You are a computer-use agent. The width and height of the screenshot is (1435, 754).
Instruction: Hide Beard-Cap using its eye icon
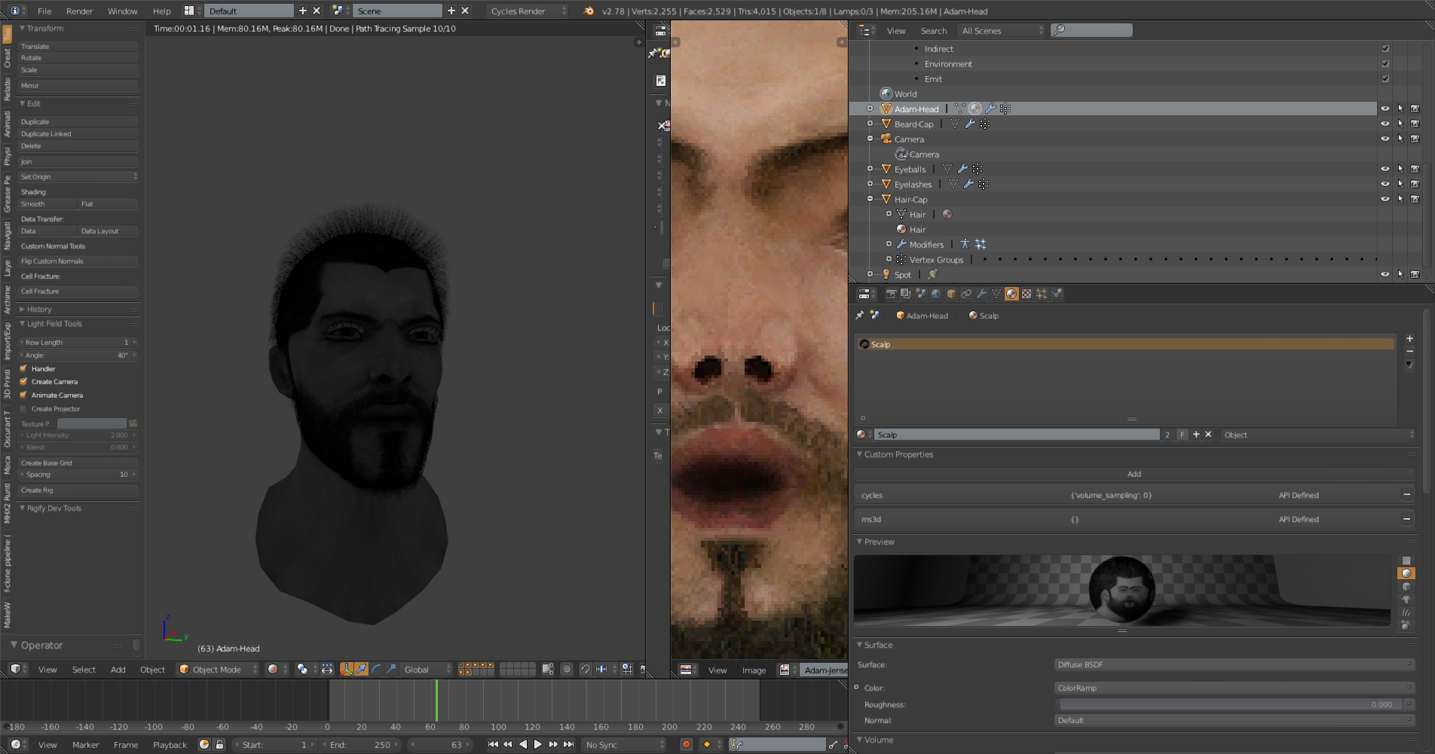coord(1385,124)
